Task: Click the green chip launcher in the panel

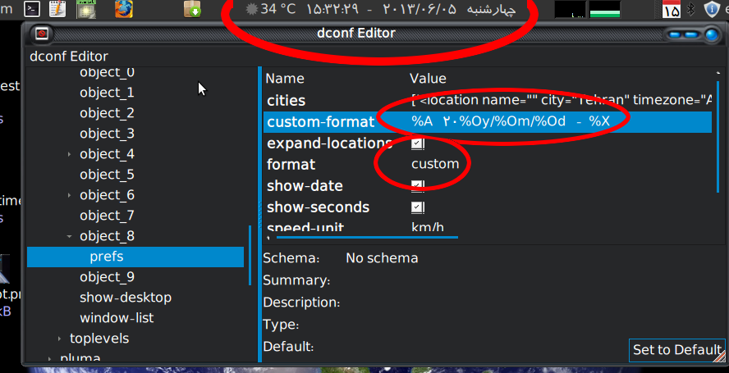Action: point(86,9)
